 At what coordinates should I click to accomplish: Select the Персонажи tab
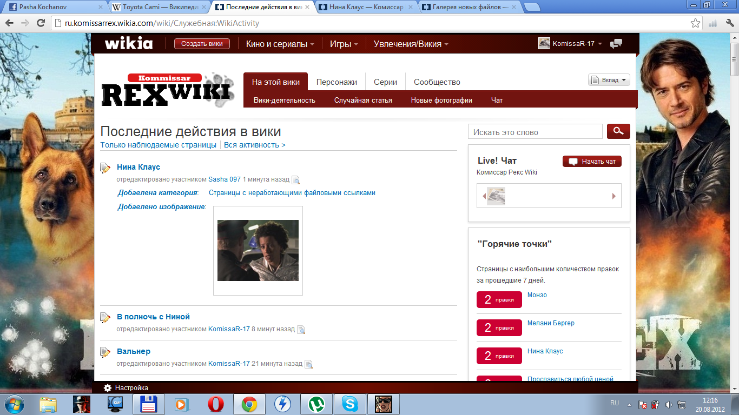click(336, 82)
